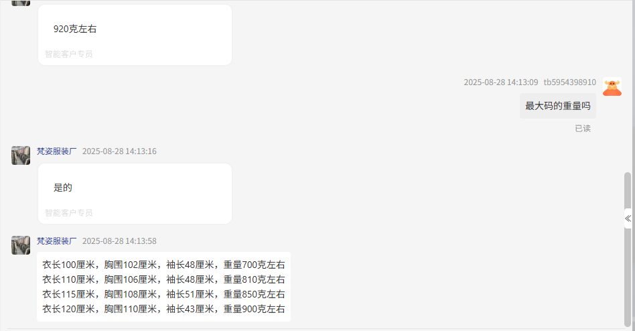The width and height of the screenshot is (635, 331).
Task: Open seller avatar beside the 14:13:58 message
Action: [21, 245]
